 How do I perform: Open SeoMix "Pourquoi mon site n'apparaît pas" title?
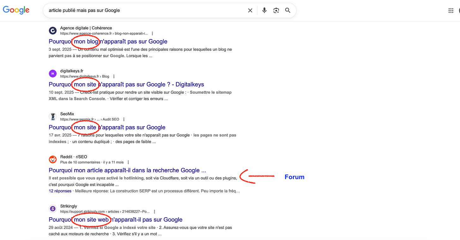point(107,127)
